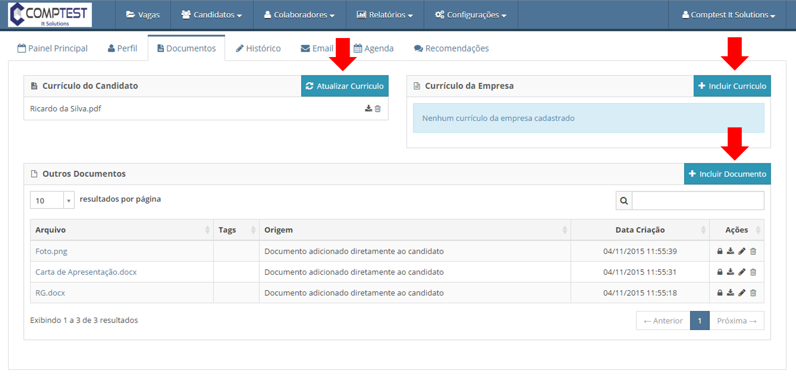Screen dimensions: 796x392
Task: Click the Outros Documentos panel heading
Action: [84, 174]
